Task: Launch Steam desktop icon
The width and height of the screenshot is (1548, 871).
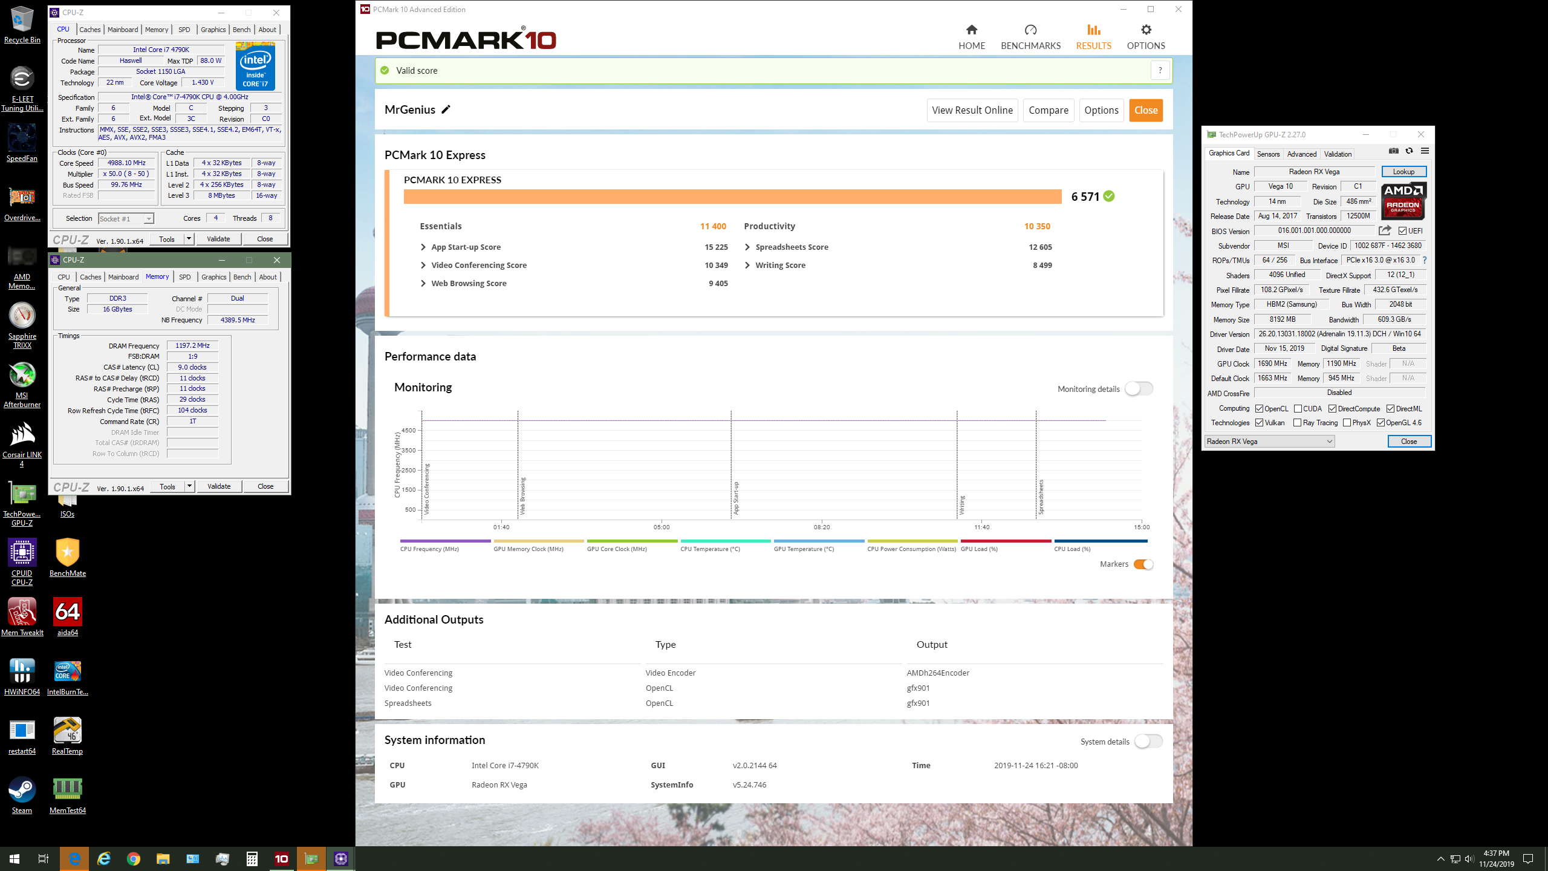Action: [22, 794]
